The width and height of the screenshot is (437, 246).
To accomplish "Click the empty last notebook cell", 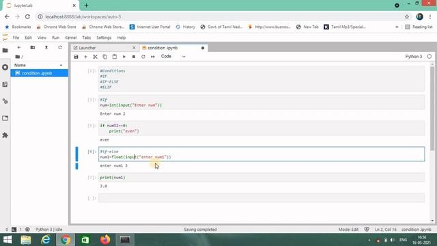I will [262, 197].
